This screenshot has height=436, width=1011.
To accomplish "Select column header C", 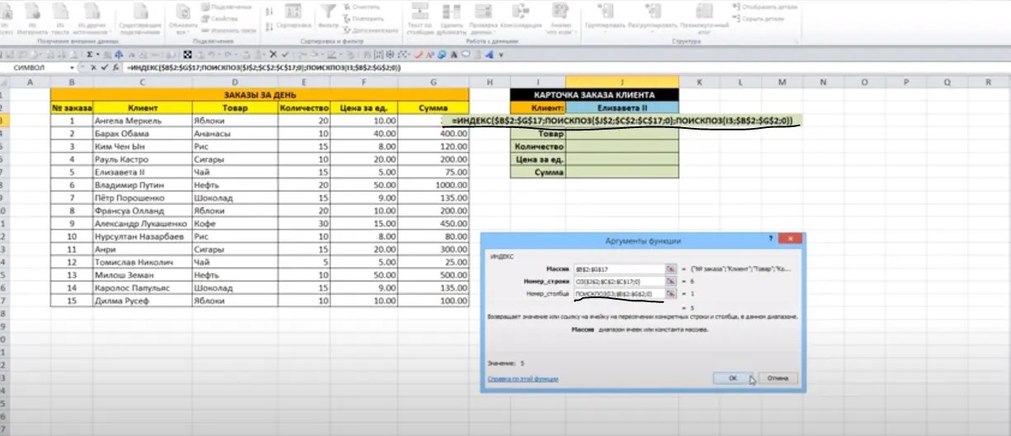I will point(142,83).
